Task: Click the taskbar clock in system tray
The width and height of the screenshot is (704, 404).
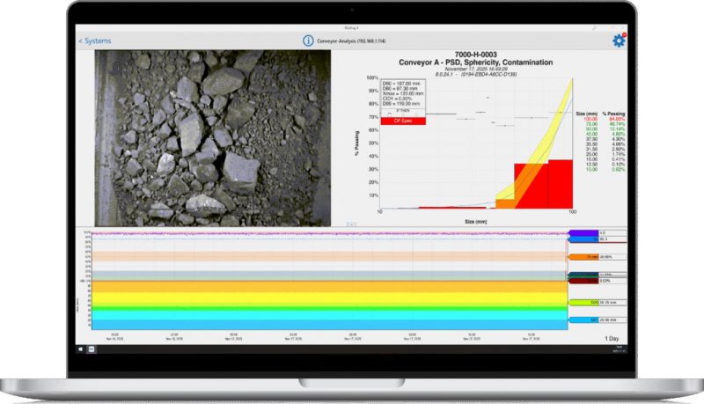Action: pyautogui.click(x=620, y=349)
